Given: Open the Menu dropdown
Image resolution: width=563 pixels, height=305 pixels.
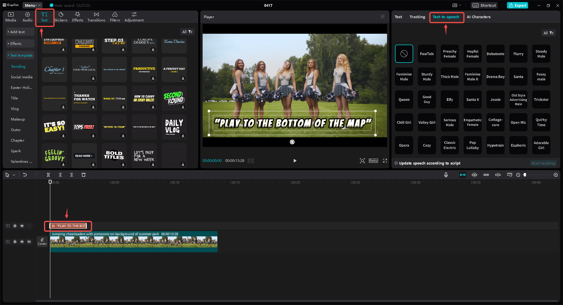Looking at the screenshot, I should (33, 5).
